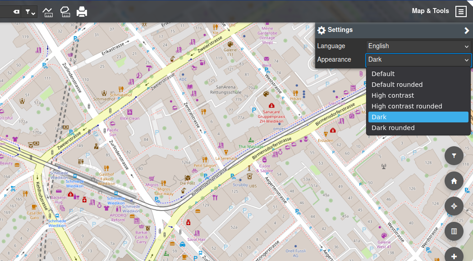Viewport: 473px width, 261px height.
Task: Clear the search box text
Action: pyautogui.click(x=16, y=12)
